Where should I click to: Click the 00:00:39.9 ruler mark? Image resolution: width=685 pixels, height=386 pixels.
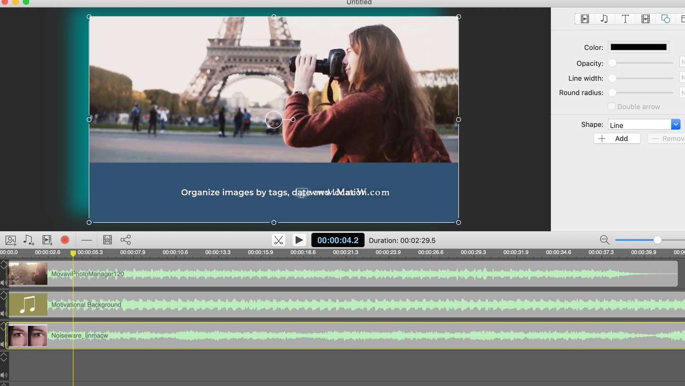(644, 252)
